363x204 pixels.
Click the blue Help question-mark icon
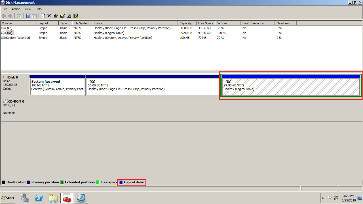(28, 16)
